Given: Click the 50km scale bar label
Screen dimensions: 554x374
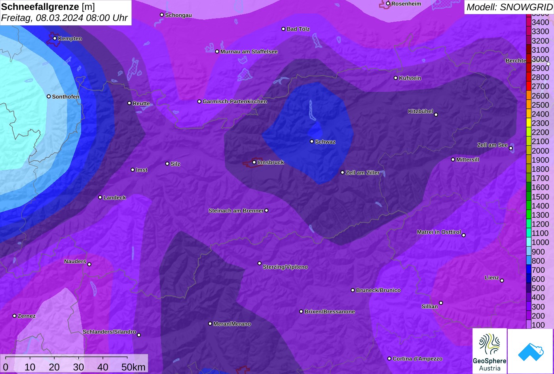Looking at the screenshot, I should point(134,367).
